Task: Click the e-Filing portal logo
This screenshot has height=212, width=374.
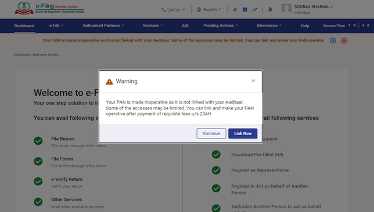Action: [x=49, y=8]
